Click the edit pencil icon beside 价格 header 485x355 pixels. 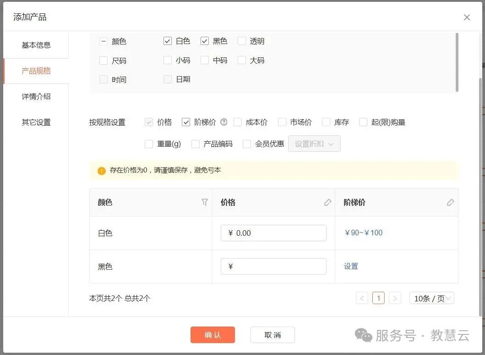pos(327,202)
